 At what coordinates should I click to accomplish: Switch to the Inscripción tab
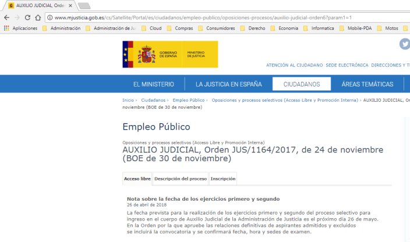pos(223,179)
